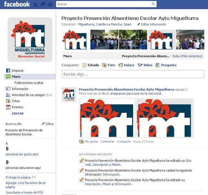Click the Actividad de tus amigos icon
The image size is (208, 195).
(x=8, y=95)
